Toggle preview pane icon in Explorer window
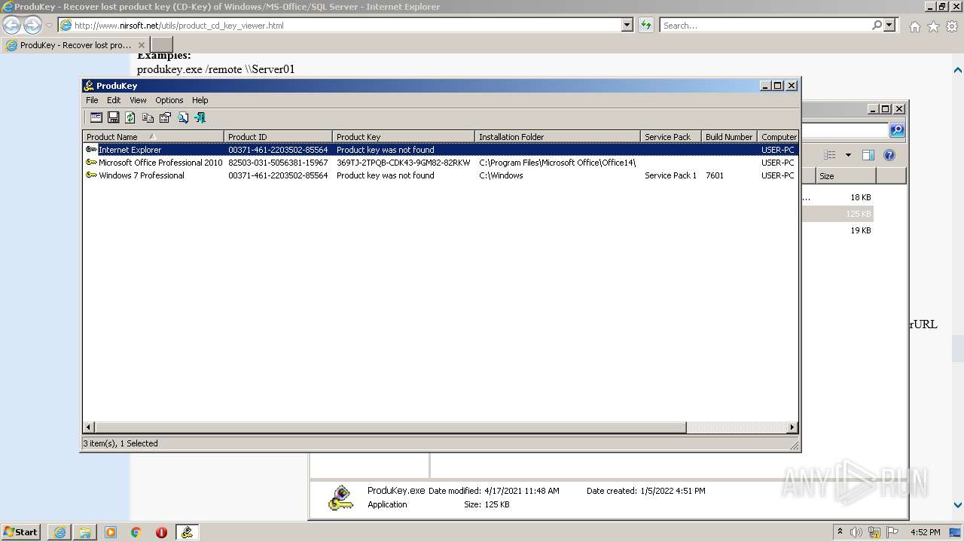This screenshot has height=542, width=964. 868,155
